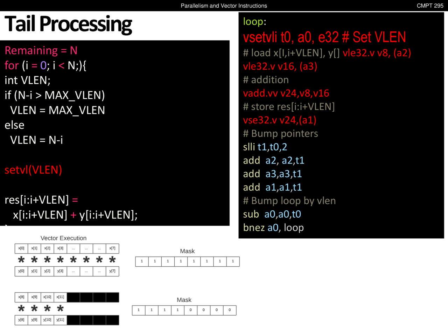Viewport: 448px width, 336px height.
Task: Click the "Parallelism and Vector Instructions" header text
Action: point(224,6)
